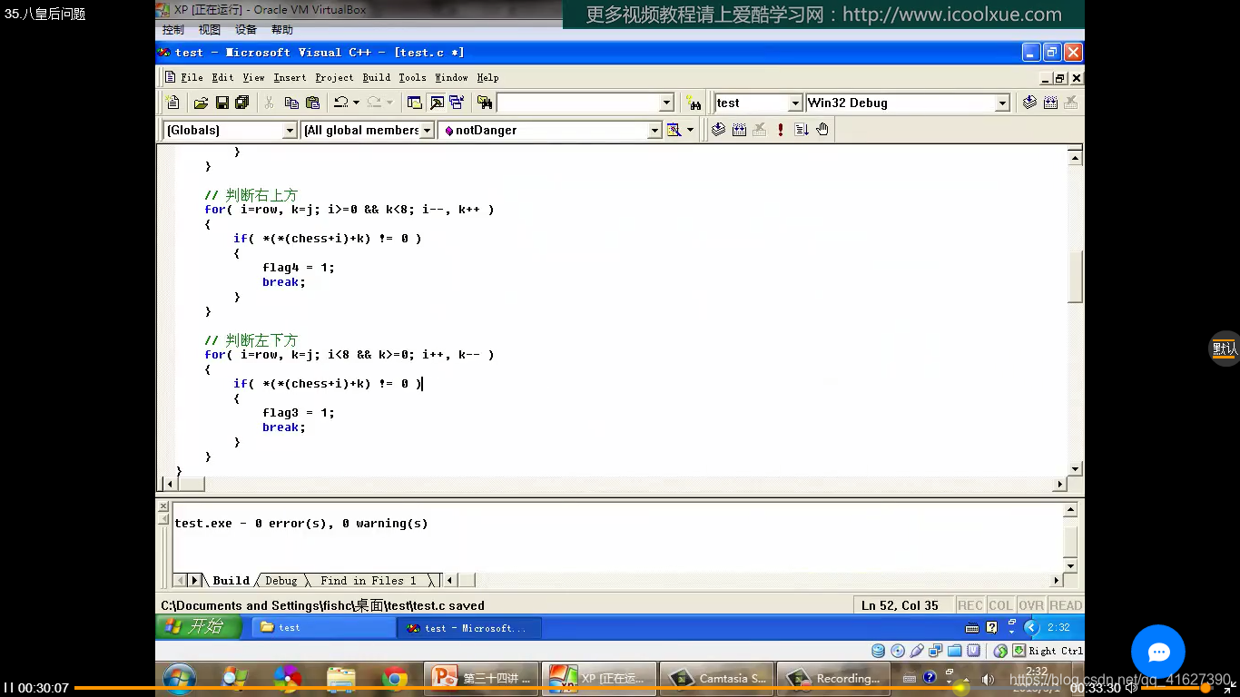
Task: Click the PowerPoint 第三十四讲 taskbar button
Action: coord(482,678)
